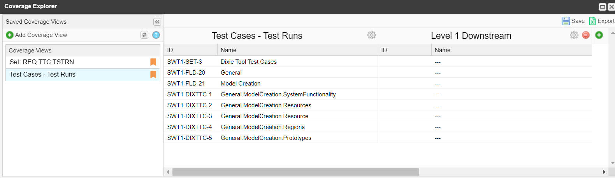Click the horizontal scrollbar thumb
The image size is (615, 178).
click(296, 172)
